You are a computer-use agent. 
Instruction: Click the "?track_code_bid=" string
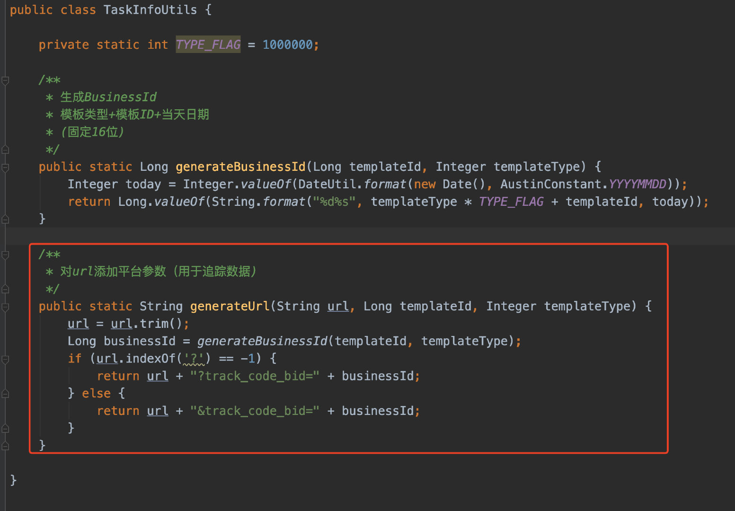255,376
